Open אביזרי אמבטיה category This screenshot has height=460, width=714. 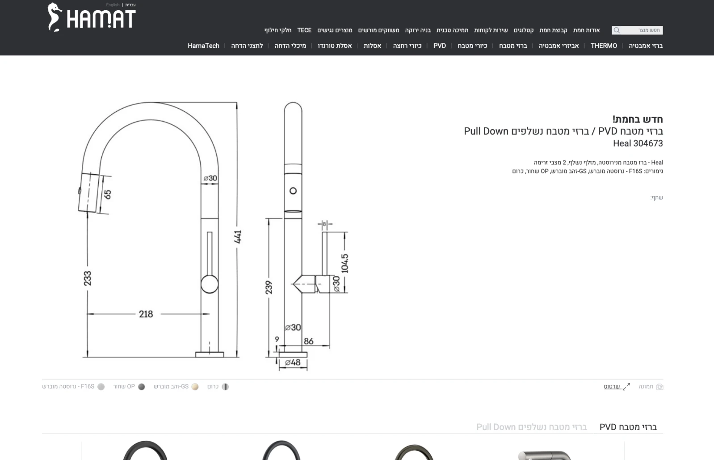coord(559,46)
